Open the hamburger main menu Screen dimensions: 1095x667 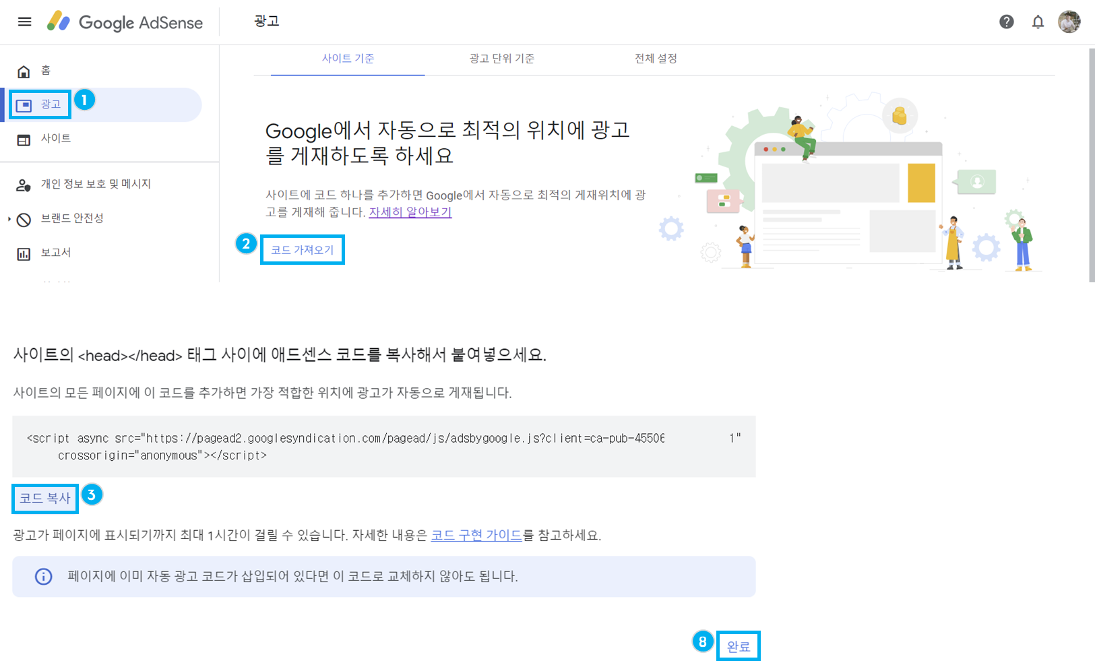(24, 22)
